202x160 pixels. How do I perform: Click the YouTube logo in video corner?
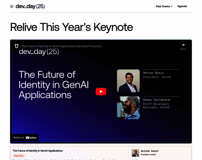point(31,138)
